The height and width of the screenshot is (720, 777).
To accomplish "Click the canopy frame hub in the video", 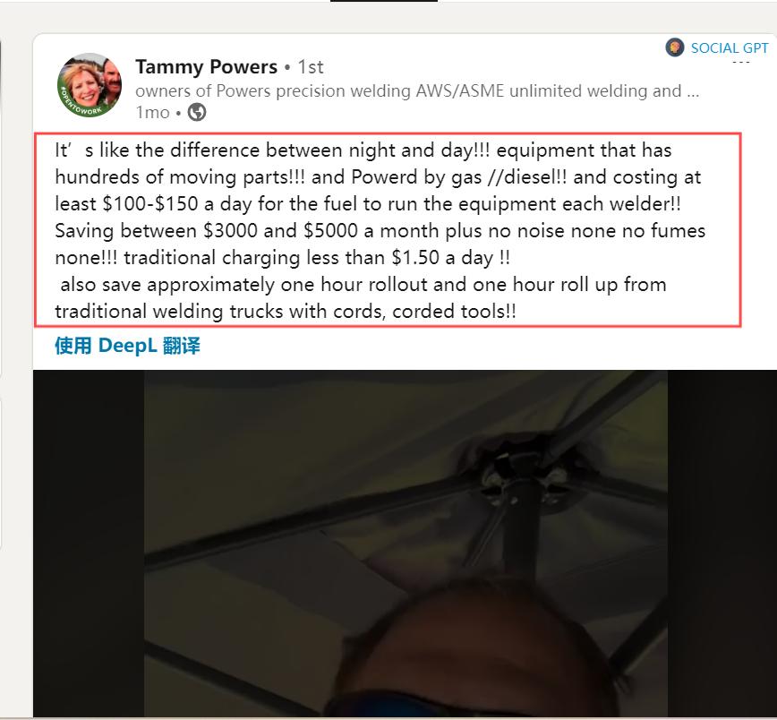I will (x=520, y=476).
